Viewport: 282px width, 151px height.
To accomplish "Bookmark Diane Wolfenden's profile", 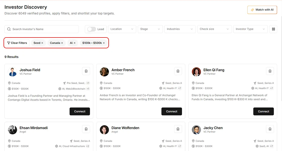I will click(178, 129).
